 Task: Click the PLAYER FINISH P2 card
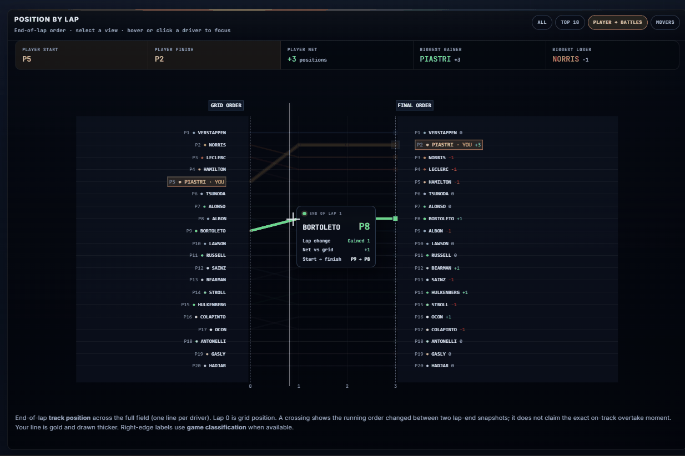pos(214,55)
